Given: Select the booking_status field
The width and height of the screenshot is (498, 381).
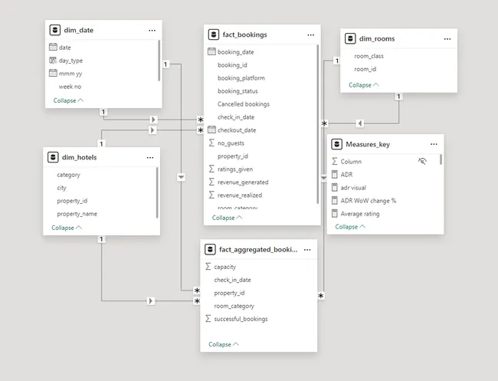Looking at the screenshot, I should (x=238, y=91).
